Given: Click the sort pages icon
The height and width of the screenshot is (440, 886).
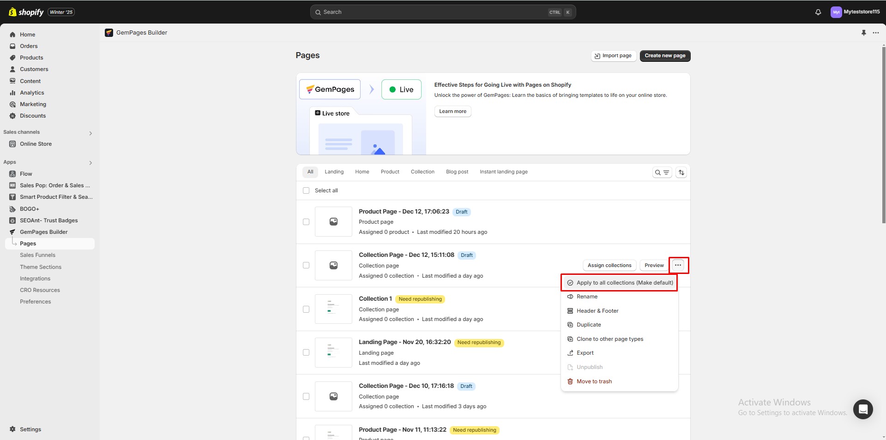Looking at the screenshot, I should [681, 172].
